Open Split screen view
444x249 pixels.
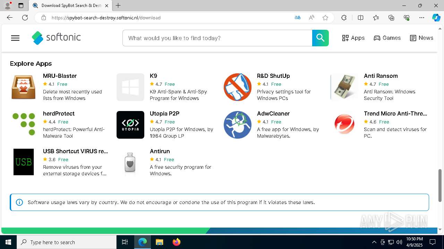click(360, 18)
